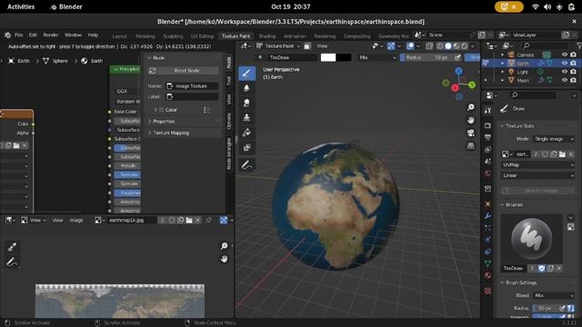Open the Window menu
The width and height of the screenshot is (582, 327).
[73, 35]
